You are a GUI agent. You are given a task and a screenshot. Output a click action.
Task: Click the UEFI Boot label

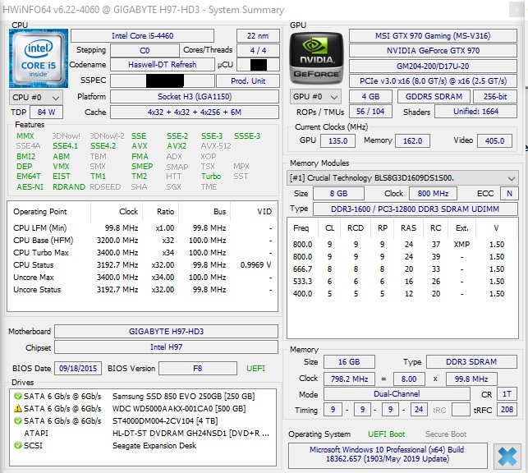[x=386, y=434]
